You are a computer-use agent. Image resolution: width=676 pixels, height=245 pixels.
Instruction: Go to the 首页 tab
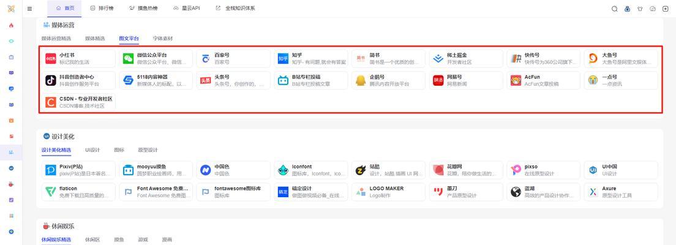click(64, 9)
